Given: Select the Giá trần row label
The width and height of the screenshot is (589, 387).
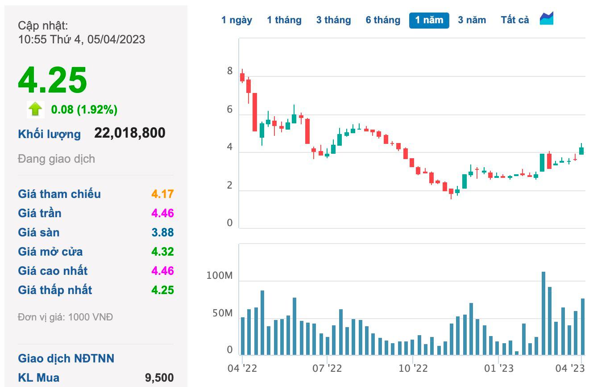Looking at the screenshot, I should [40, 213].
